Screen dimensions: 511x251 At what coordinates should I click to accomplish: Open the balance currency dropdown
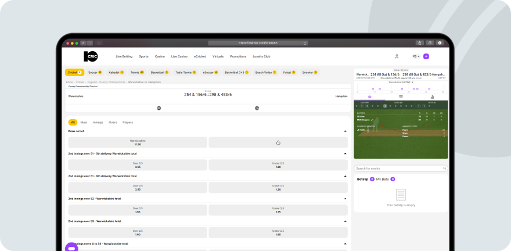pos(416,56)
